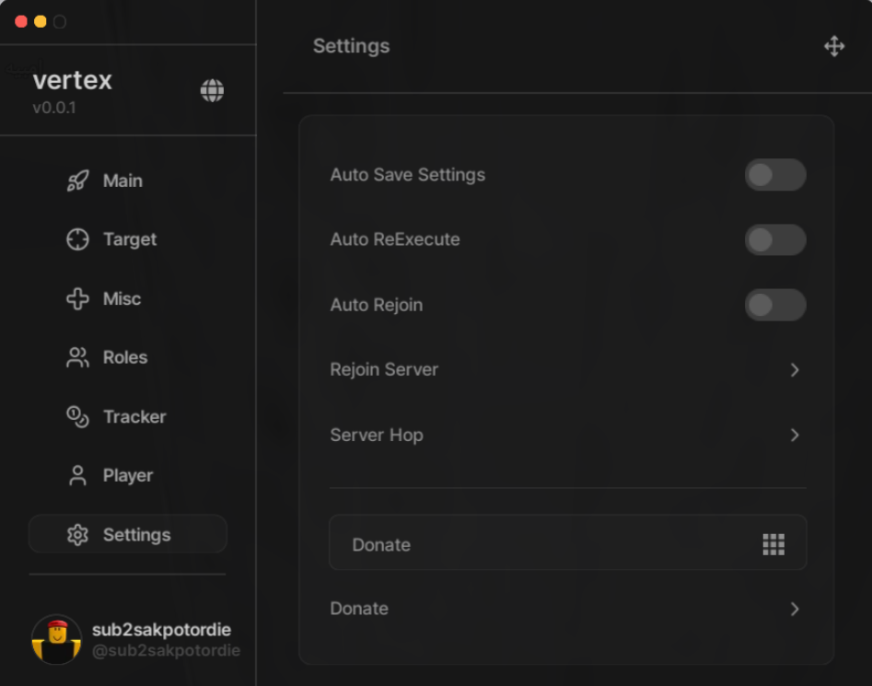Viewport: 872px width, 686px height.
Task: Click the Auto Rejoin label
Action: 377,305
